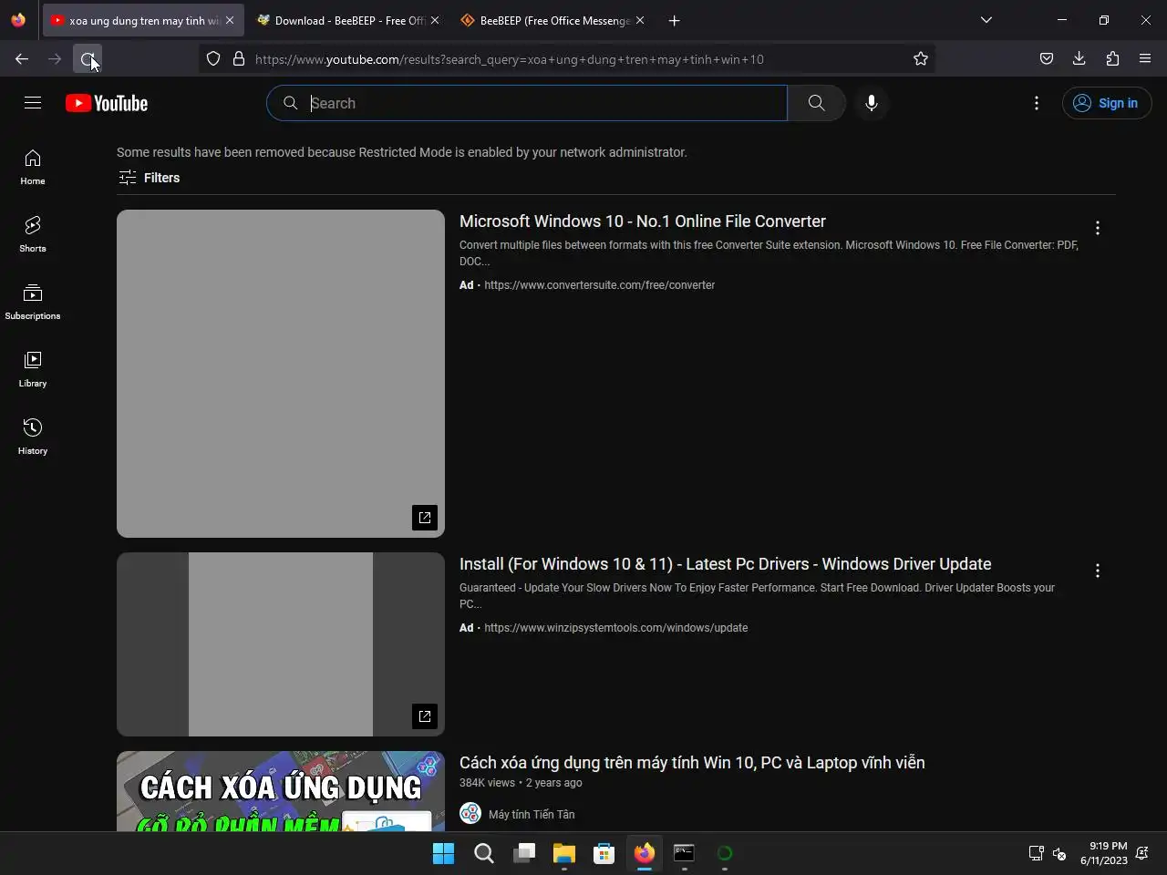Open winzipsystemtools.com ad URL
Image resolution: width=1167 pixels, height=875 pixels.
[x=615, y=628]
